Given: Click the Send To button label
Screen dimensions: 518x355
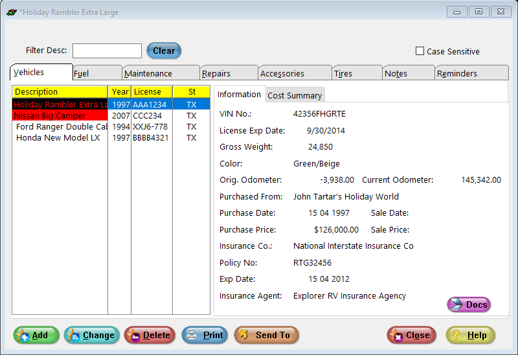Looking at the screenshot, I should pos(273,335).
